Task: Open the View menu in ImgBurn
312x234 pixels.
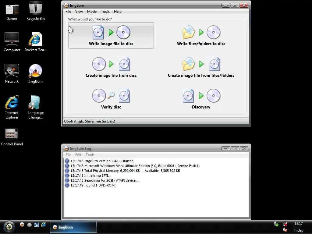Action: pos(79,12)
